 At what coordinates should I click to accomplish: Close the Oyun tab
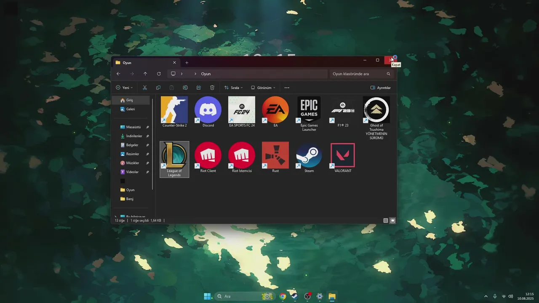pos(174,63)
